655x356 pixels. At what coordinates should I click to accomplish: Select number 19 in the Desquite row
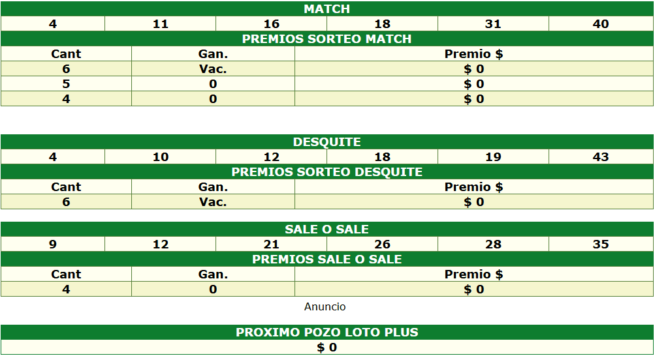(x=493, y=157)
